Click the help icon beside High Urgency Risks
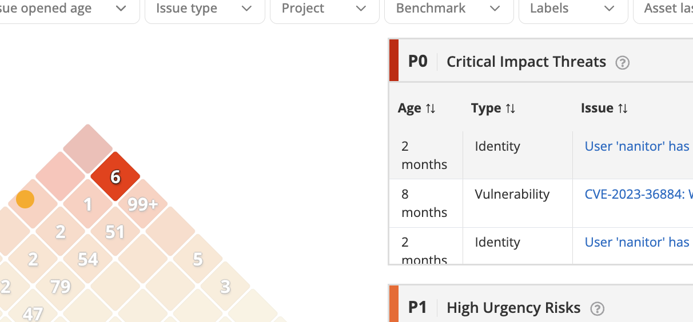The height and width of the screenshot is (322, 693). (x=597, y=309)
